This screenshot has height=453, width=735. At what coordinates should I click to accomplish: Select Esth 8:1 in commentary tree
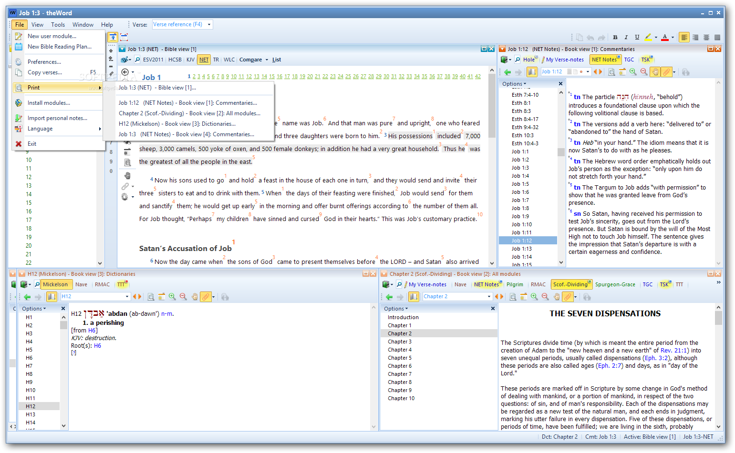521,103
